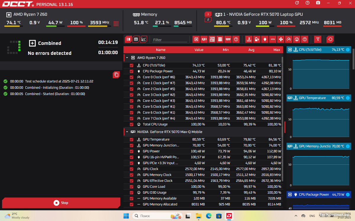The width and height of the screenshot is (355, 221).
Task: Open File Explorer from the taskbar
Action: click(199, 216)
